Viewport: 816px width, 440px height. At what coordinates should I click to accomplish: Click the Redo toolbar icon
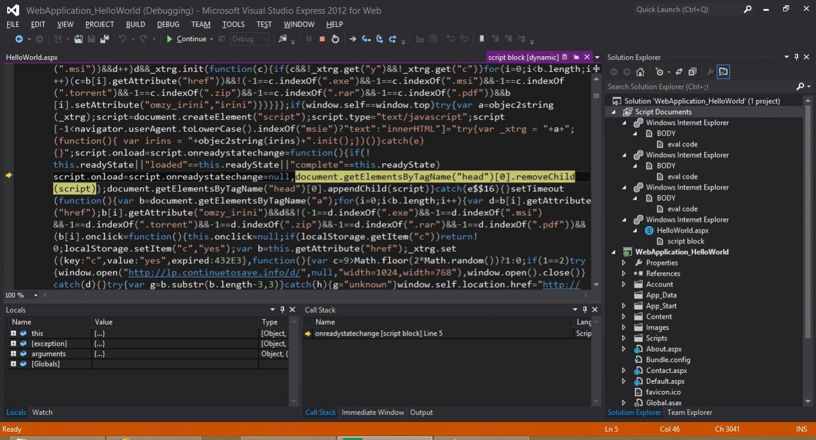143,39
